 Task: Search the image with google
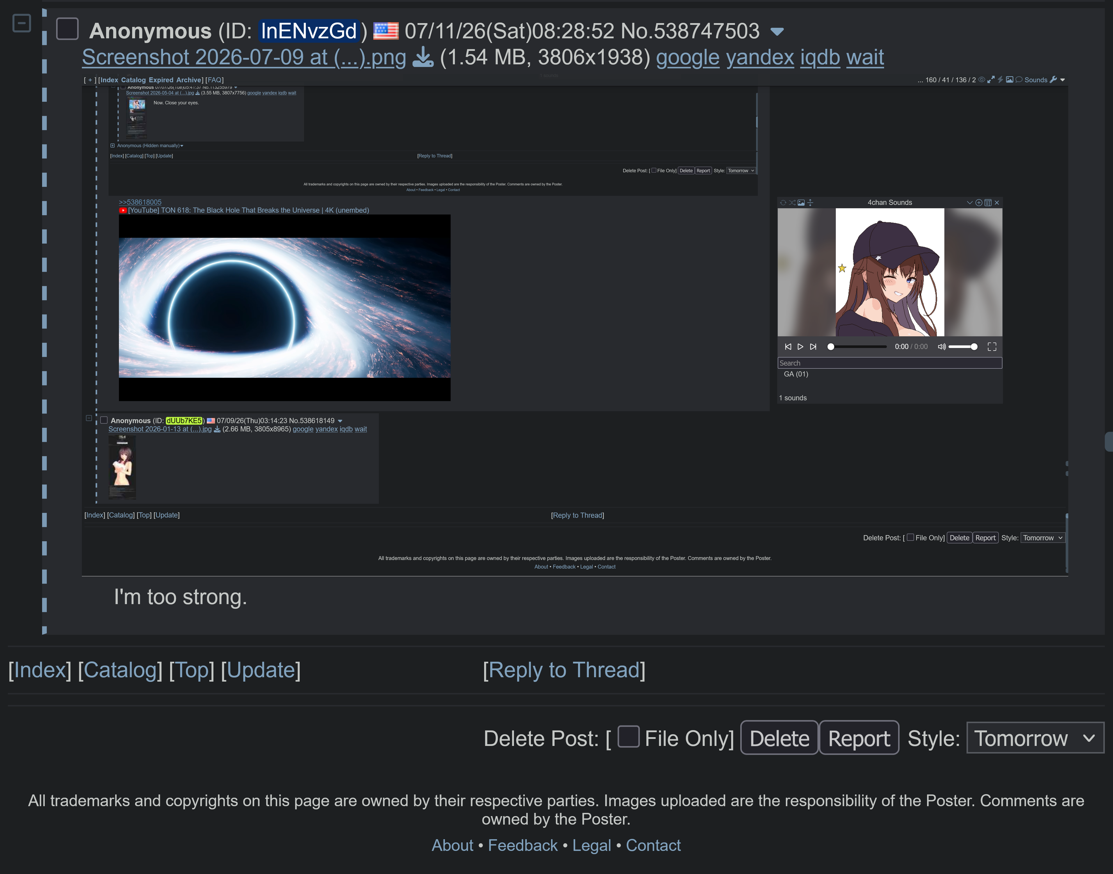coord(687,57)
